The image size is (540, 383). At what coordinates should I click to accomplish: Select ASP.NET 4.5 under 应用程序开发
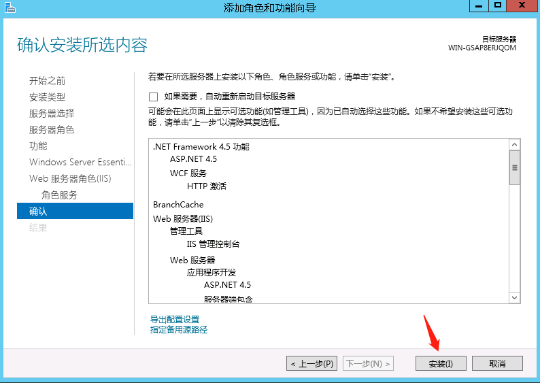tap(227, 285)
